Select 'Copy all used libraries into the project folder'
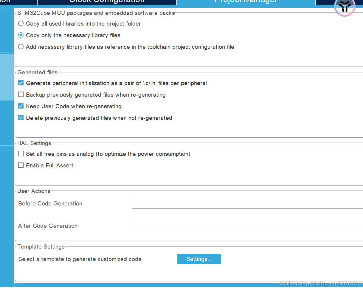 [21, 23]
